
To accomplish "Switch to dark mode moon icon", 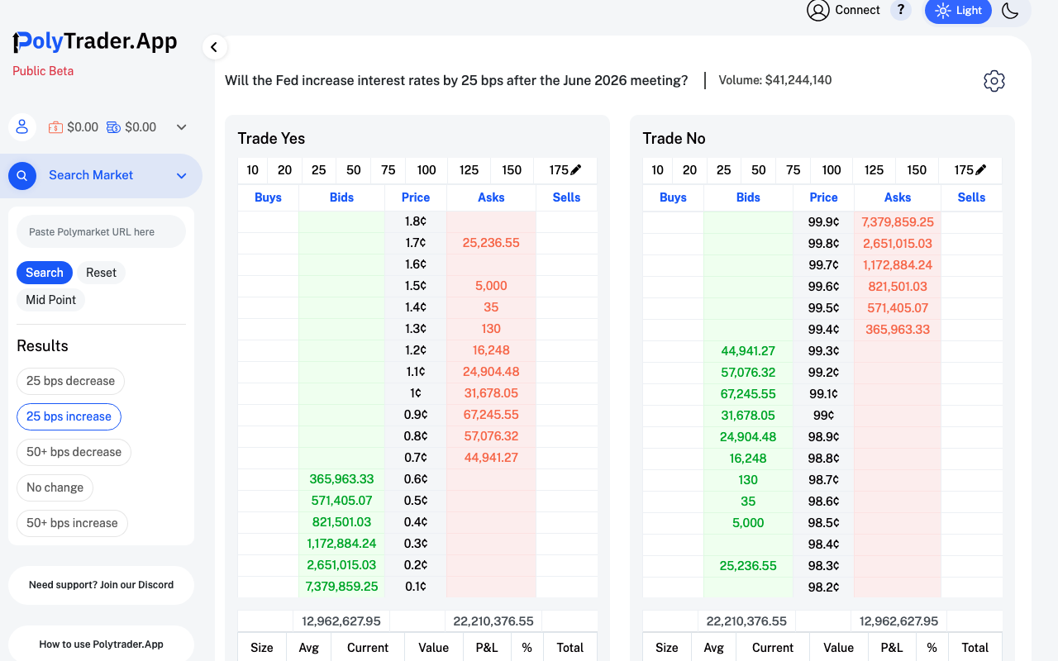I will pyautogui.click(x=1010, y=11).
